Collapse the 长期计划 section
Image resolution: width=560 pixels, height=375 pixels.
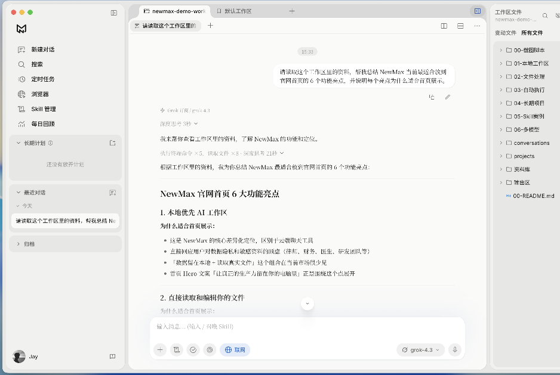coord(19,143)
